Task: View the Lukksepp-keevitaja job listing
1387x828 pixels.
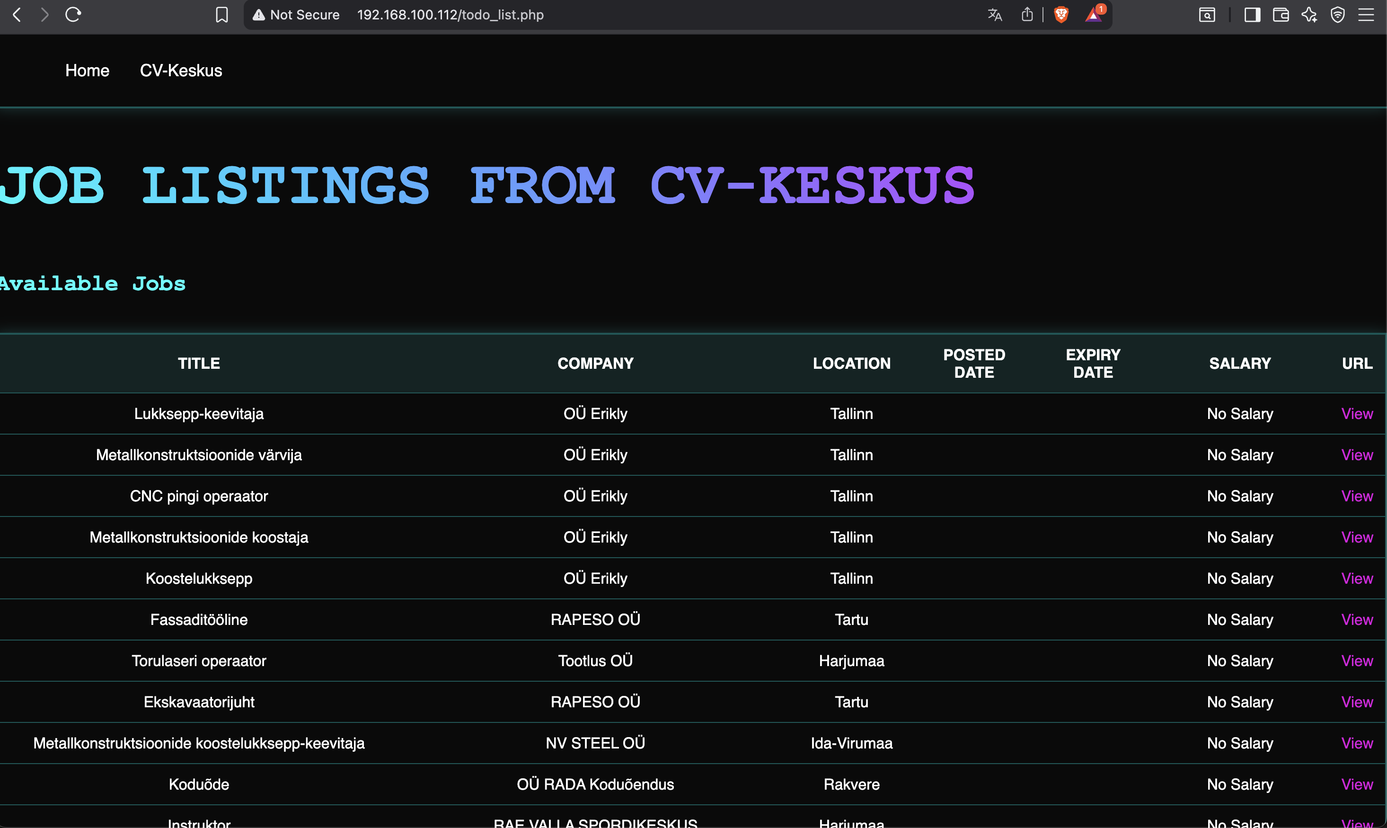Action: pos(1357,413)
